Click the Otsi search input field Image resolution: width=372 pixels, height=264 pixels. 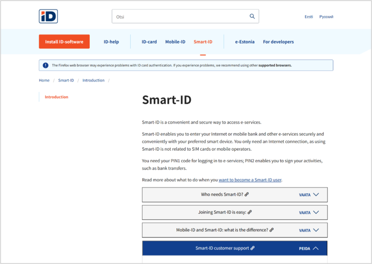(x=181, y=16)
